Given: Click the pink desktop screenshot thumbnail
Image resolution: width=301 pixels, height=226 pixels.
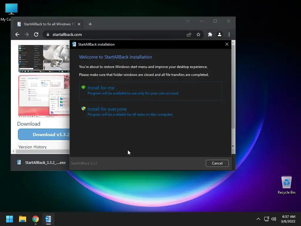Looking at the screenshot, I should pyautogui.click(x=44, y=96).
